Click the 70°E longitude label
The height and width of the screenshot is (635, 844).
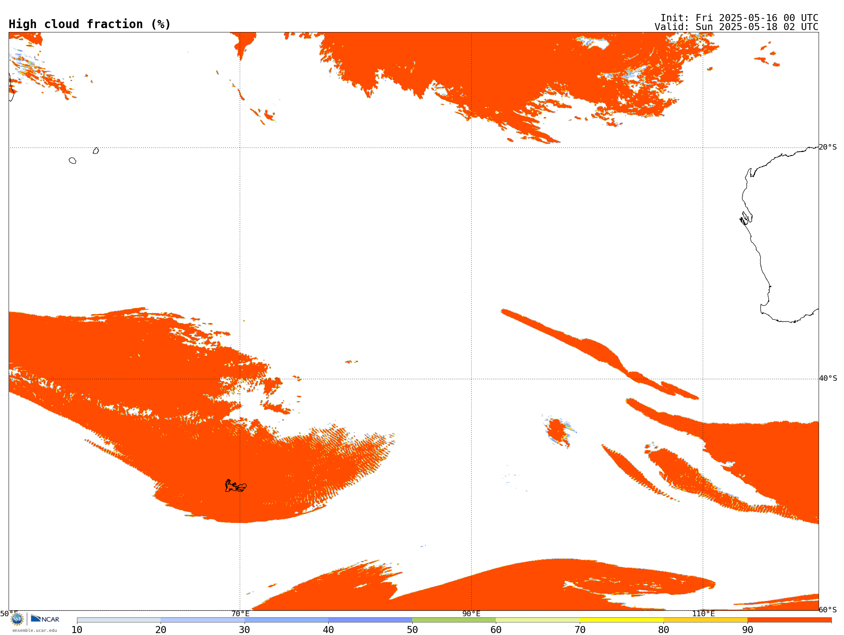240,614
